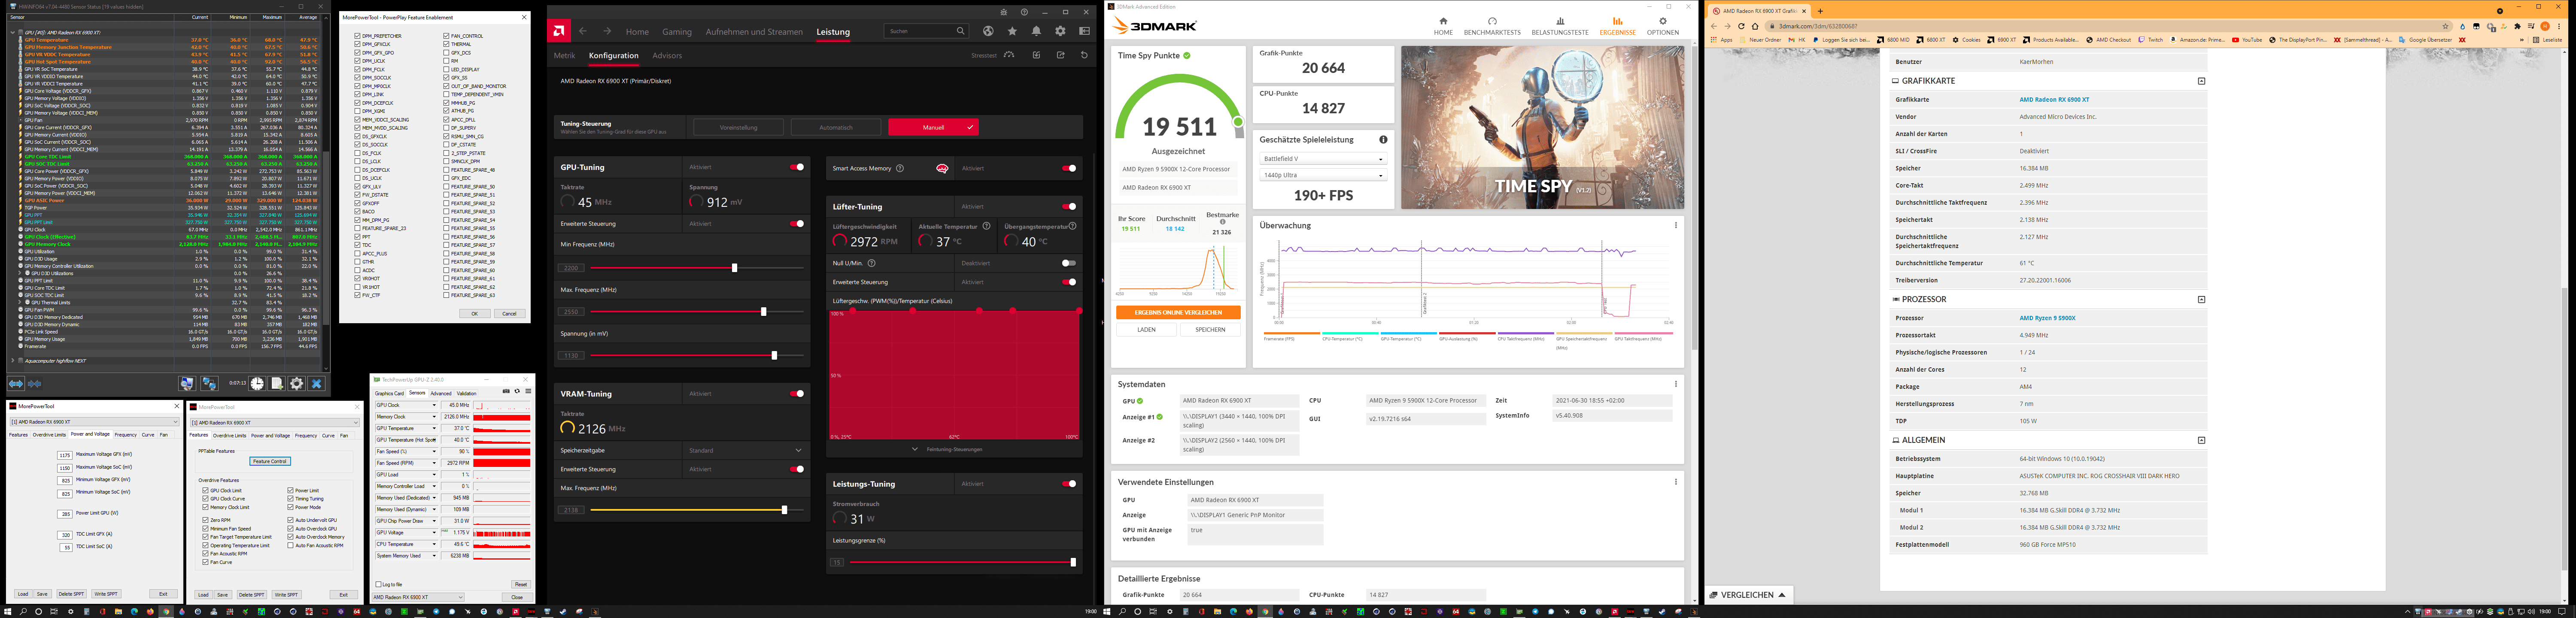
Task: Open the web browser globe icon in Radeon Software
Action: [988, 31]
